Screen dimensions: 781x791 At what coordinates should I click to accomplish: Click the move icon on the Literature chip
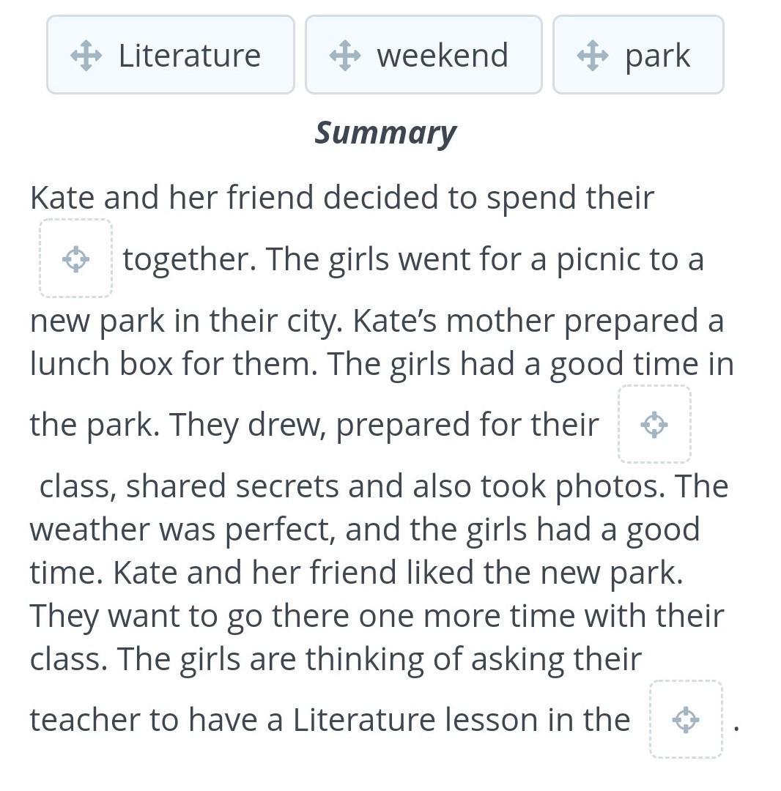pyautogui.click(x=86, y=56)
